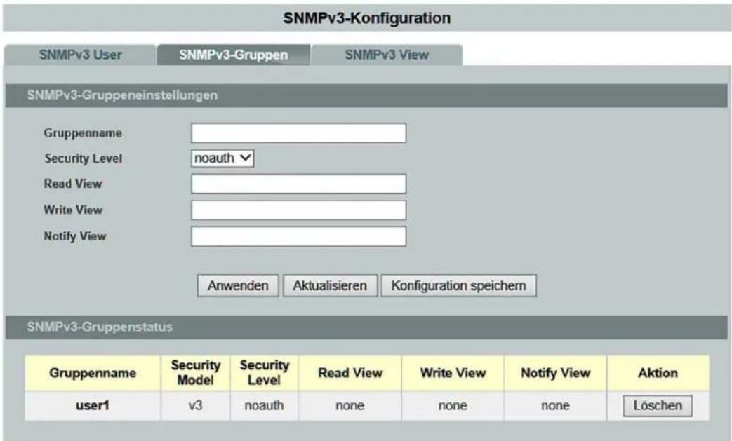
Task: Click the Security Level column header
Action: click(264, 373)
